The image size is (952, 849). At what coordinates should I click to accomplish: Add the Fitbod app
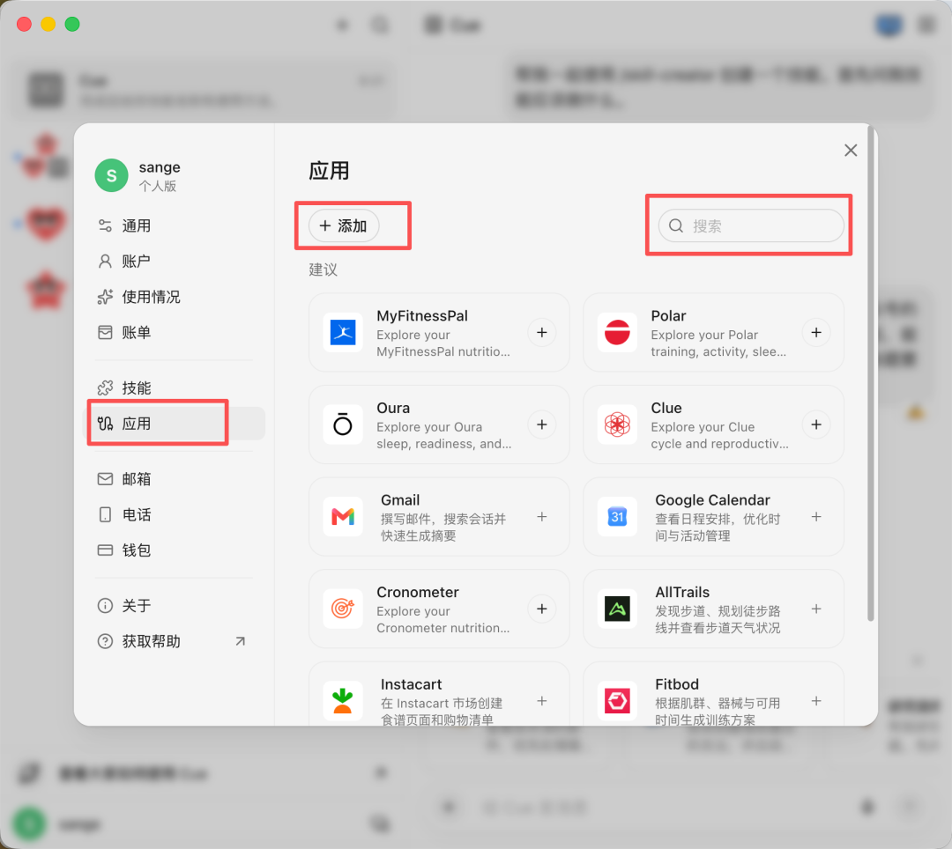[816, 701]
